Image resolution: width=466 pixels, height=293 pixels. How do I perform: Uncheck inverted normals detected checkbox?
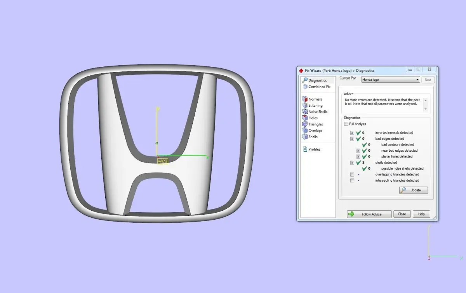[x=352, y=133]
